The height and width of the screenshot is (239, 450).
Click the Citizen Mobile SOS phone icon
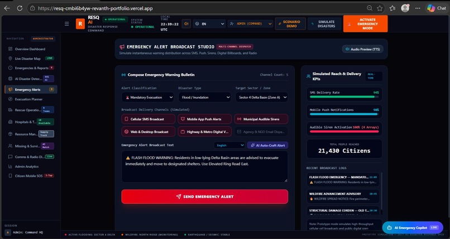11,176
